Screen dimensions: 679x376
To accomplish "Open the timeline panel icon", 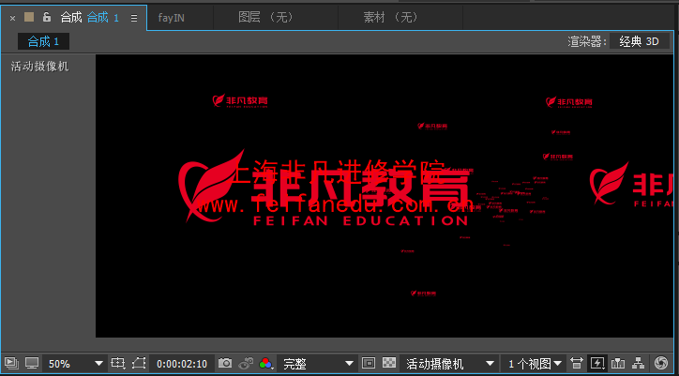I will [x=618, y=363].
